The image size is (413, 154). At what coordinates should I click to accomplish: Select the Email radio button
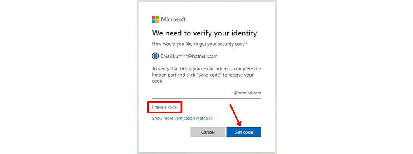[x=155, y=56]
